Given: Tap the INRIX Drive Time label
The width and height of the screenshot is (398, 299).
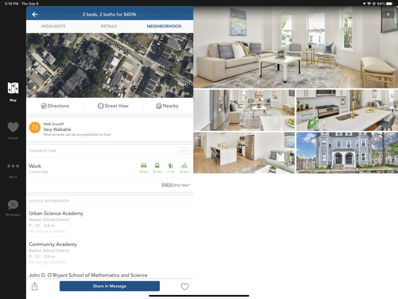Looking at the screenshot, I should [176, 185].
